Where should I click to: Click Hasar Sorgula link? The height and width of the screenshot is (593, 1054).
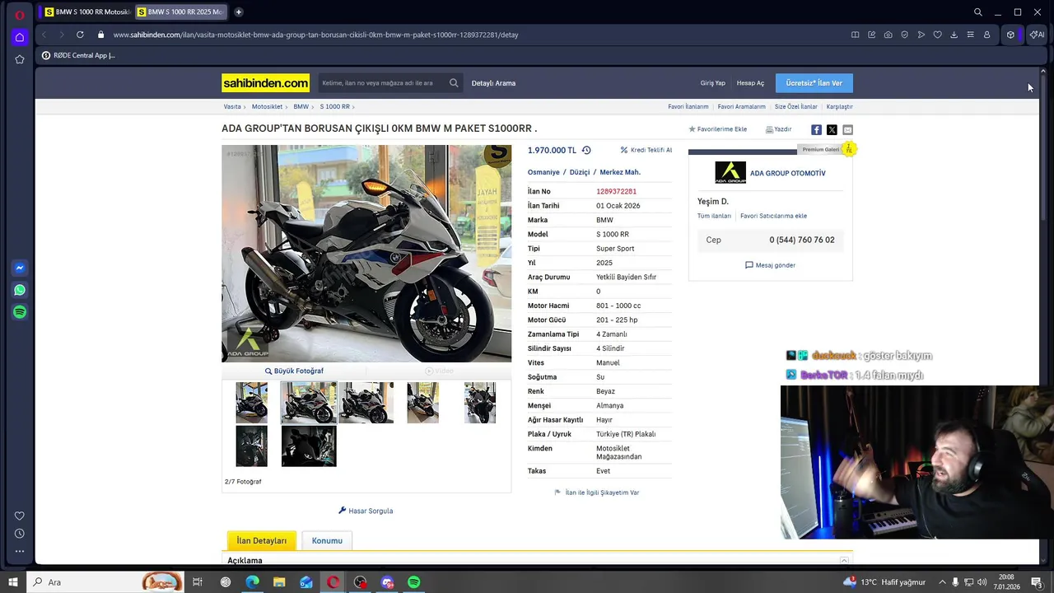click(366, 511)
